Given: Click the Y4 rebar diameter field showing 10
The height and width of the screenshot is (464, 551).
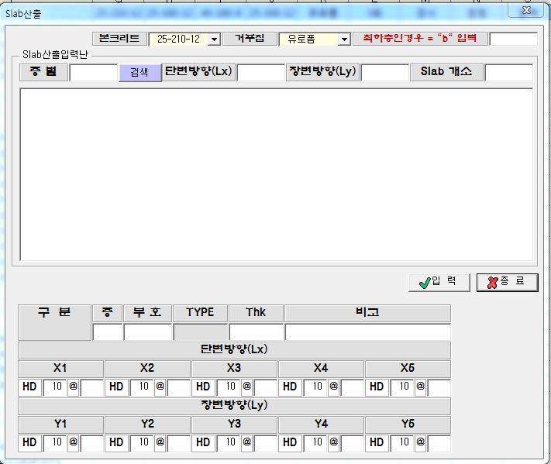Looking at the screenshot, I should 315,442.
